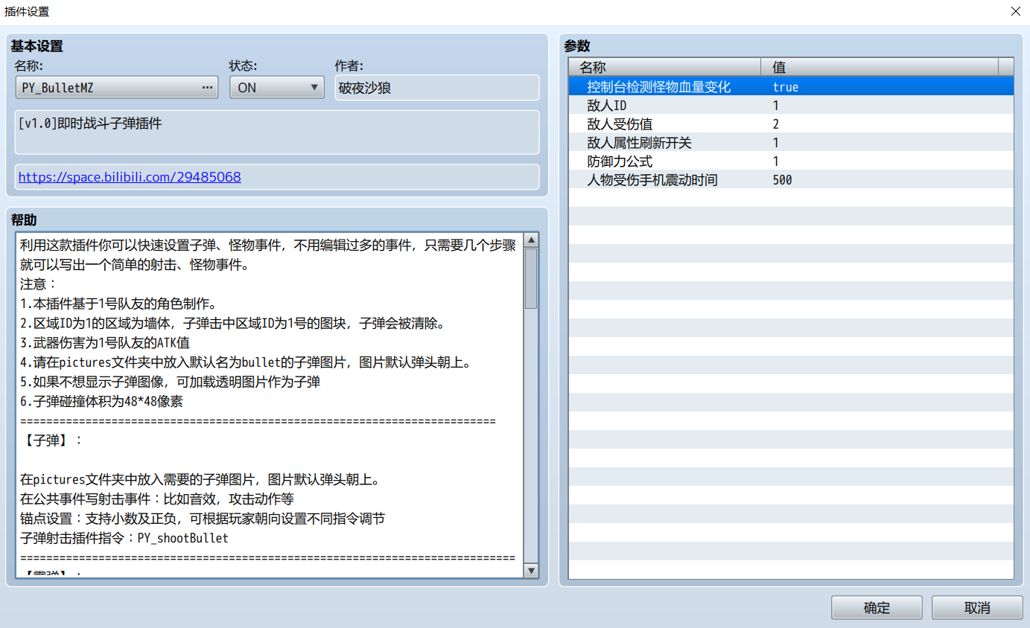This screenshot has height=628, width=1030.
Task: Click the 名称 column header in parameters
Action: click(x=664, y=67)
